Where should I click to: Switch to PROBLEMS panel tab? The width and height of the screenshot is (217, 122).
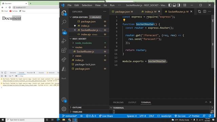point(118,102)
